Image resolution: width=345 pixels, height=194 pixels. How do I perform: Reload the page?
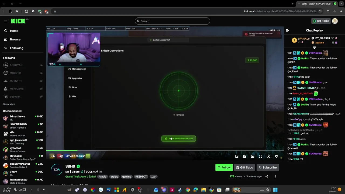(328, 11)
